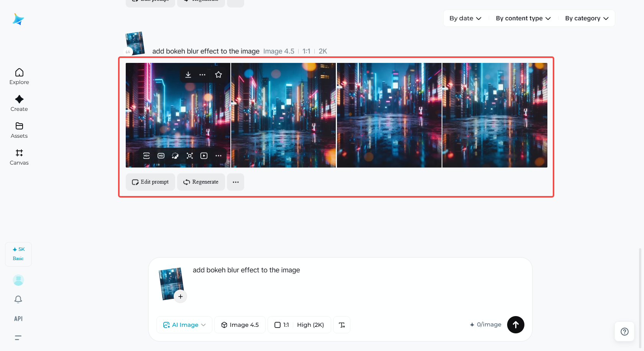644x351 pixels.
Task: Click the 1:1 ratio label in the result header
Action: (306, 51)
